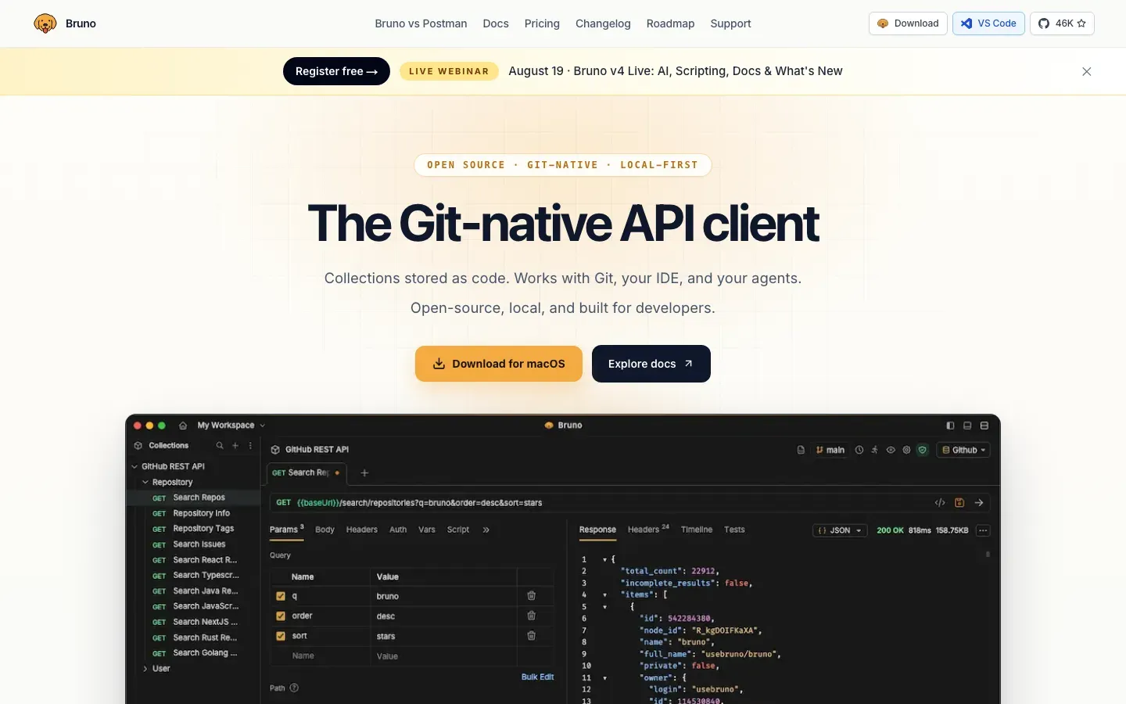Open the three-dot menu in Collections header
Image resolution: width=1126 pixels, height=704 pixels.
(250, 445)
